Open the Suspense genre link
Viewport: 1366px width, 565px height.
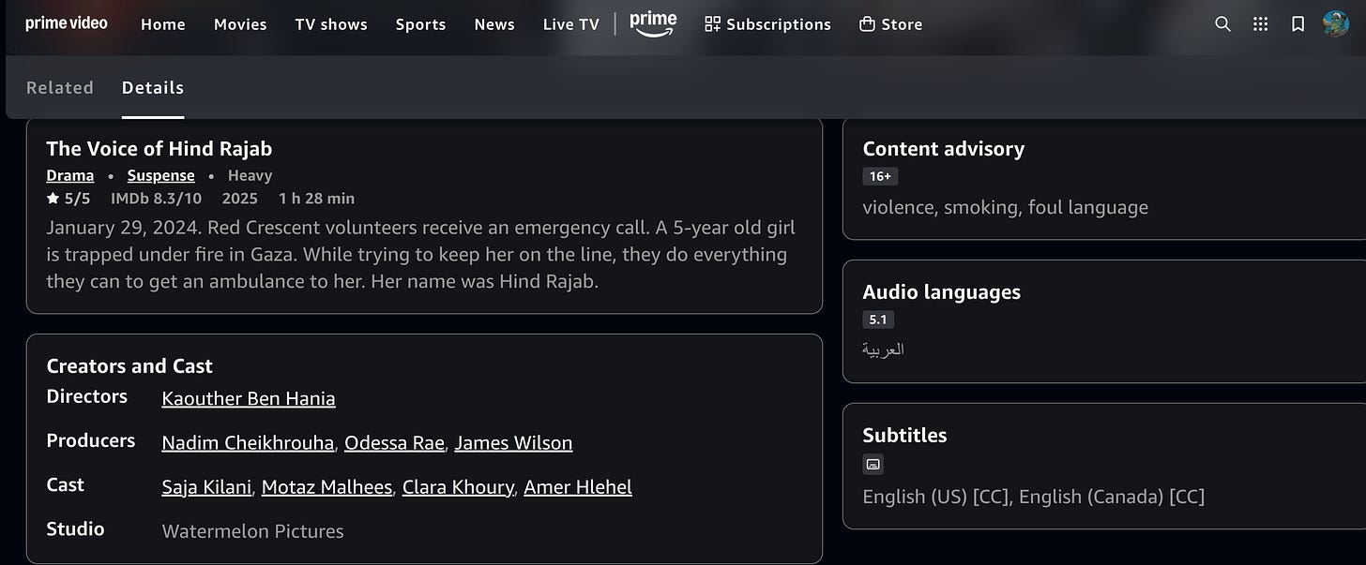161,175
